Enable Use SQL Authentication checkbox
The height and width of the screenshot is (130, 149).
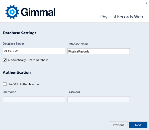(x=5, y=84)
